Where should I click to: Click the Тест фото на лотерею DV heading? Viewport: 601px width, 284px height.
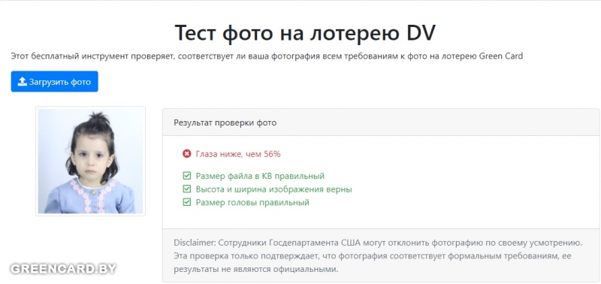305,32
